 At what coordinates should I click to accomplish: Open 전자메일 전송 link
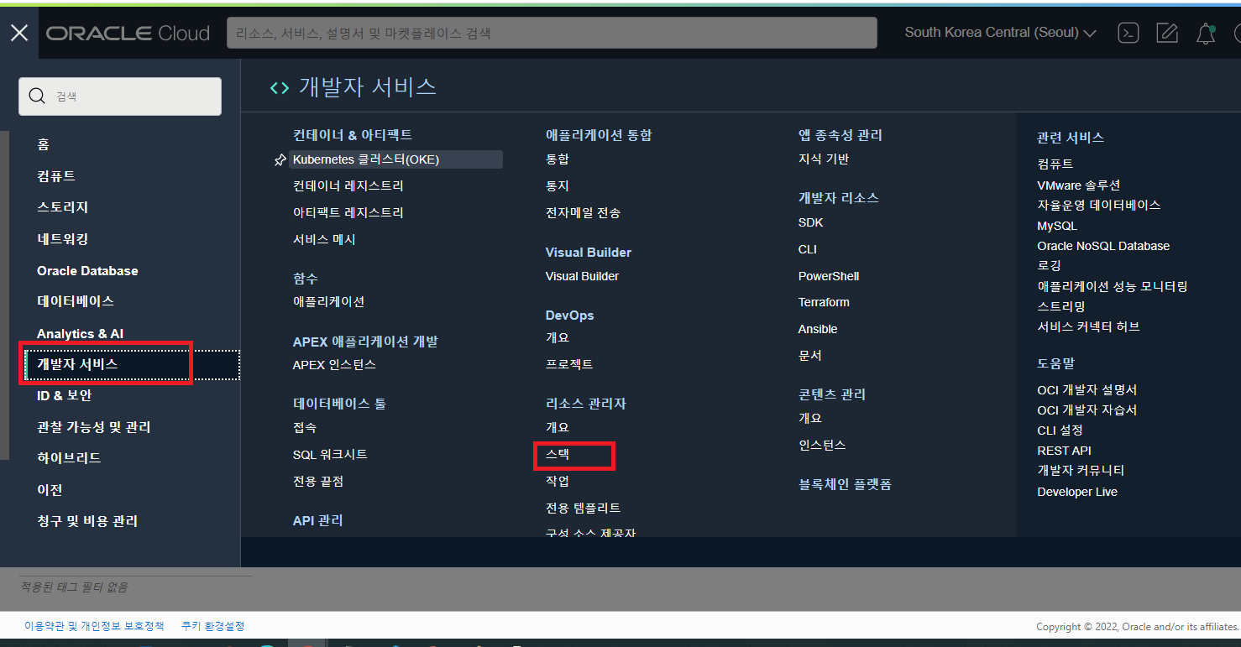coord(583,212)
